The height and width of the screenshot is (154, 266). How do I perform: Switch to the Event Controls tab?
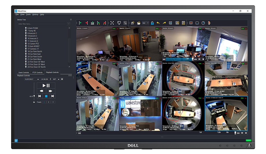click(x=24, y=73)
